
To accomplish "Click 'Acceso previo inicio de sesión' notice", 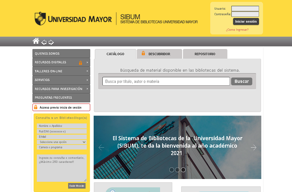I will point(61,107).
